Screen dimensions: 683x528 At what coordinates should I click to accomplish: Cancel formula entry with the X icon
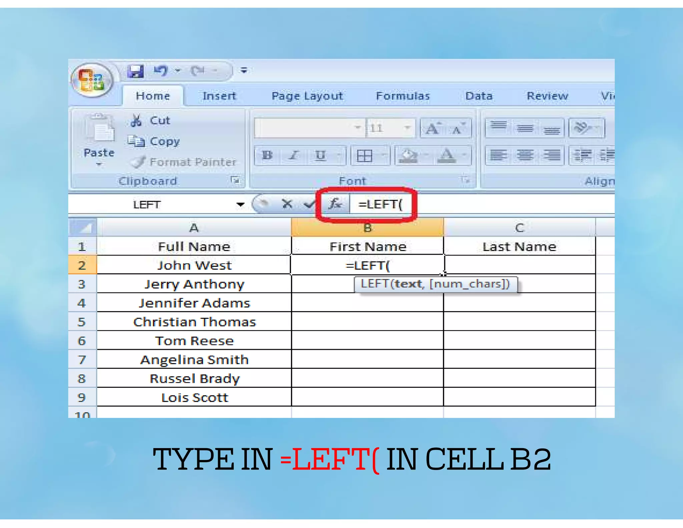[287, 204]
